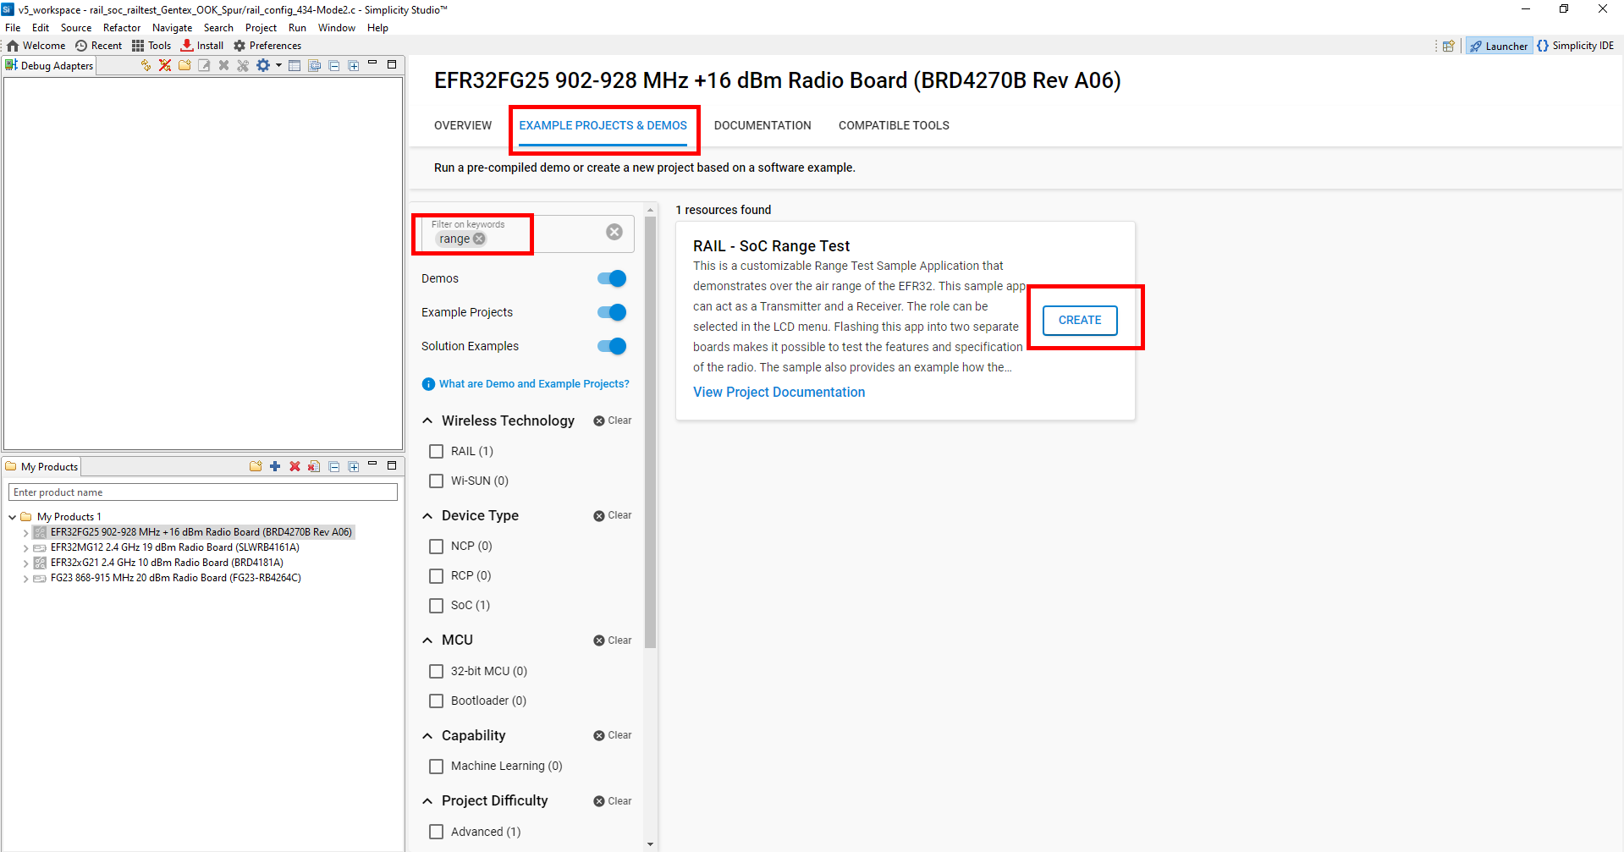The width and height of the screenshot is (1624, 852).
Task: Open the Tools grid launcher
Action: click(x=151, y=46)
